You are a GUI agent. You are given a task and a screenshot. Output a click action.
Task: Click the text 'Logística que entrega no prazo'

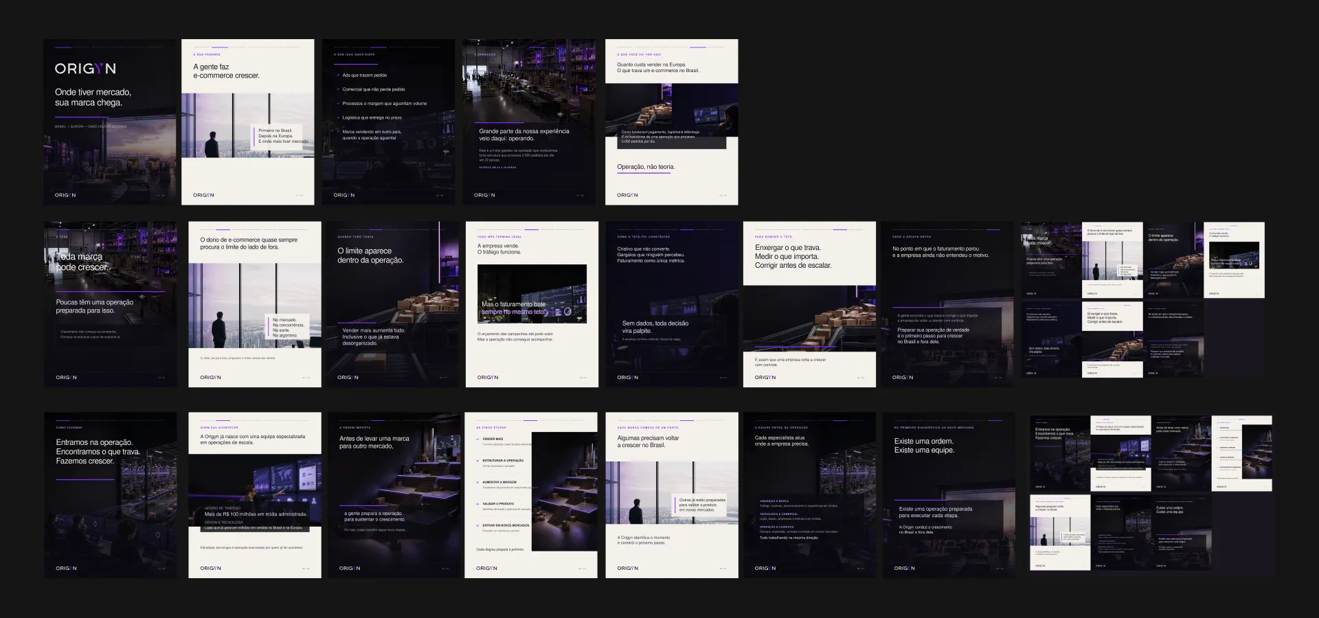tap(372, 117)
